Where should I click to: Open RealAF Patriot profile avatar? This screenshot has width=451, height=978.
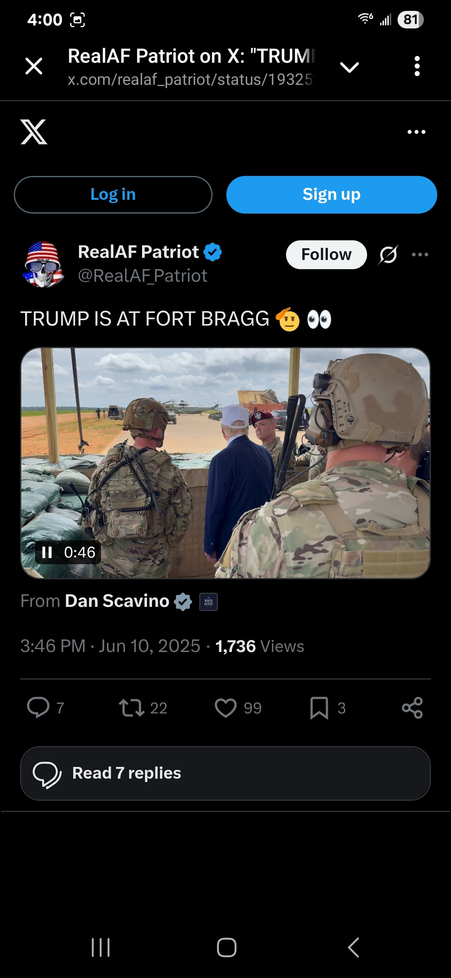tap(43, 264)
